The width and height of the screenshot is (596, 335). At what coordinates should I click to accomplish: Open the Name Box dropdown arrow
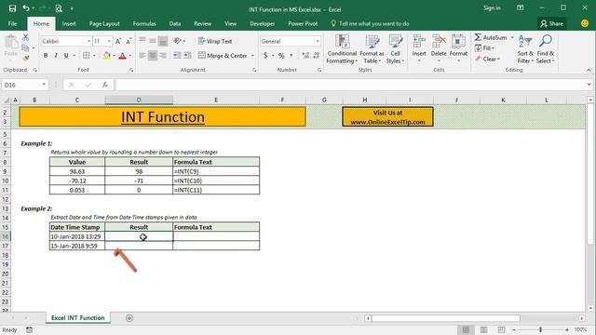click(x=44, y=85)
